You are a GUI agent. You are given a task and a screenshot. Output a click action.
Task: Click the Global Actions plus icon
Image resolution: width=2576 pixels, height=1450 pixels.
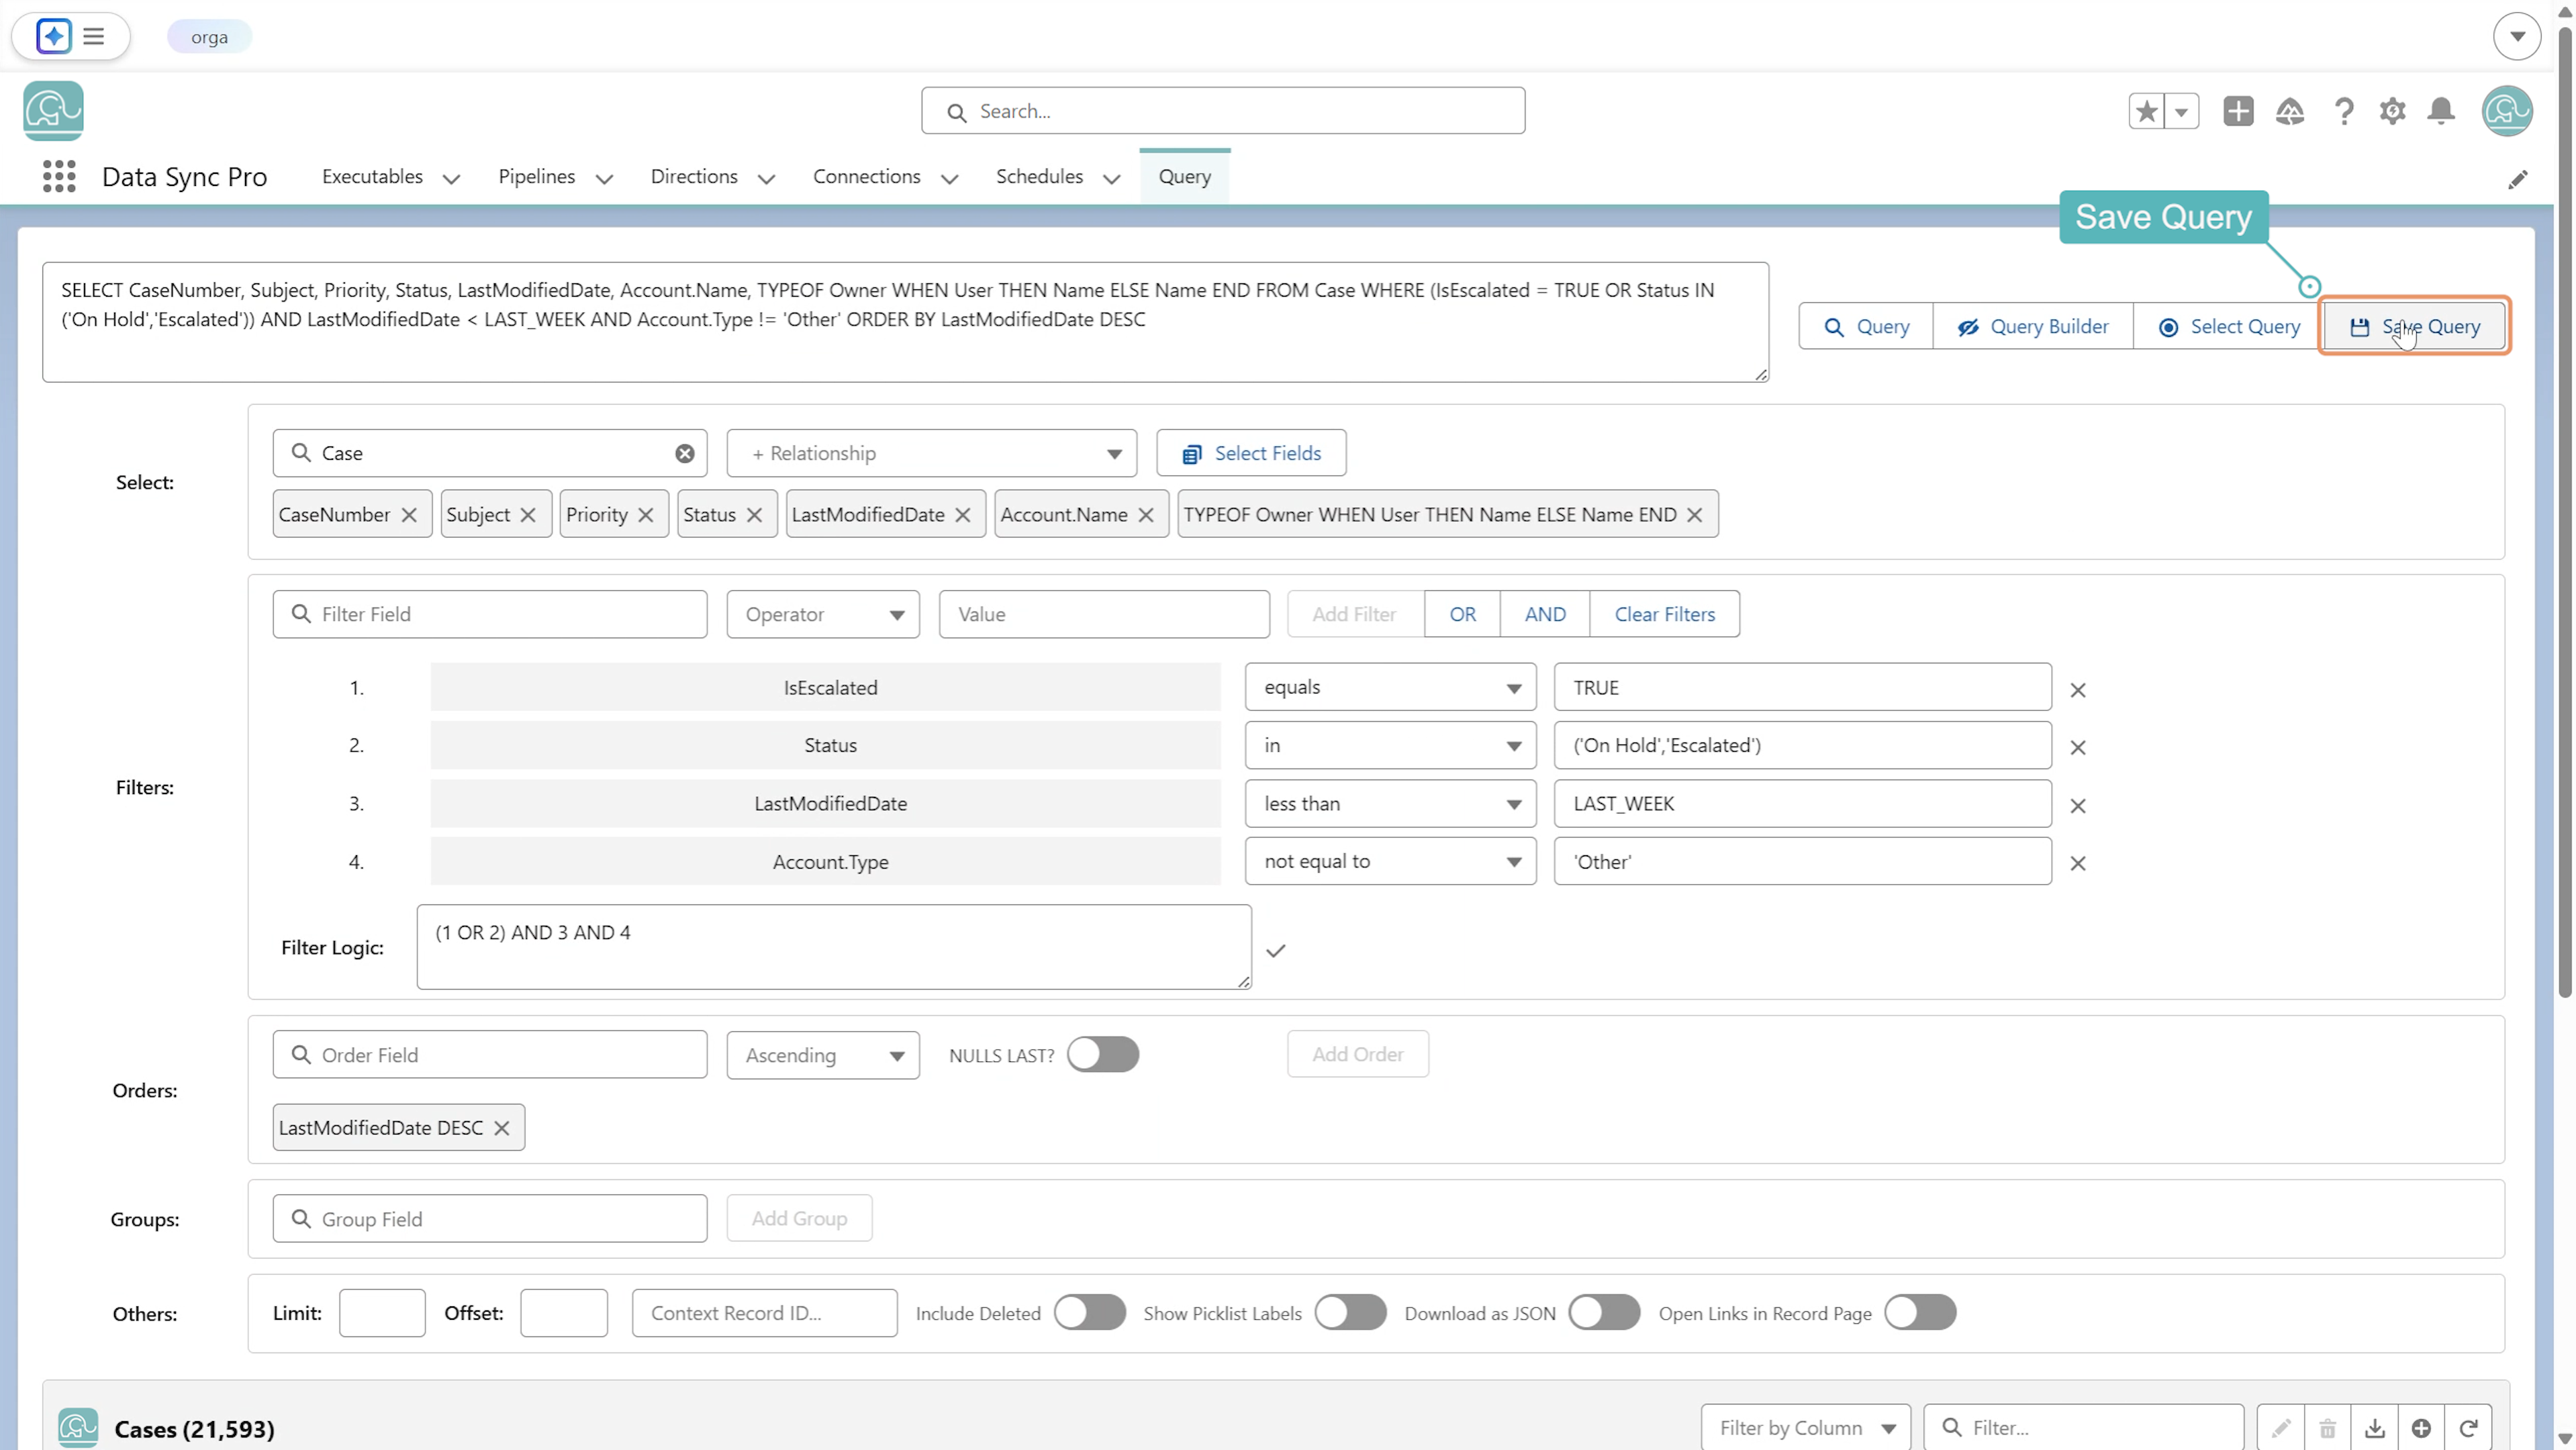[2238, 111]
